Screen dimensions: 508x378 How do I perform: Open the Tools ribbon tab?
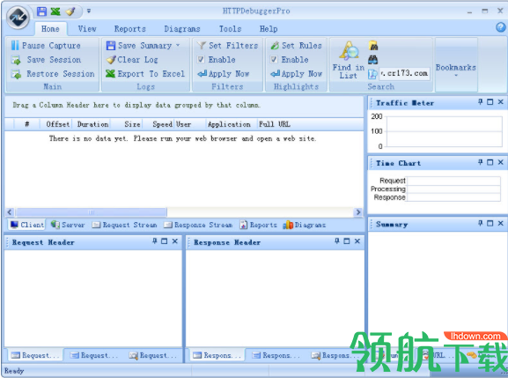coord(230,29)
